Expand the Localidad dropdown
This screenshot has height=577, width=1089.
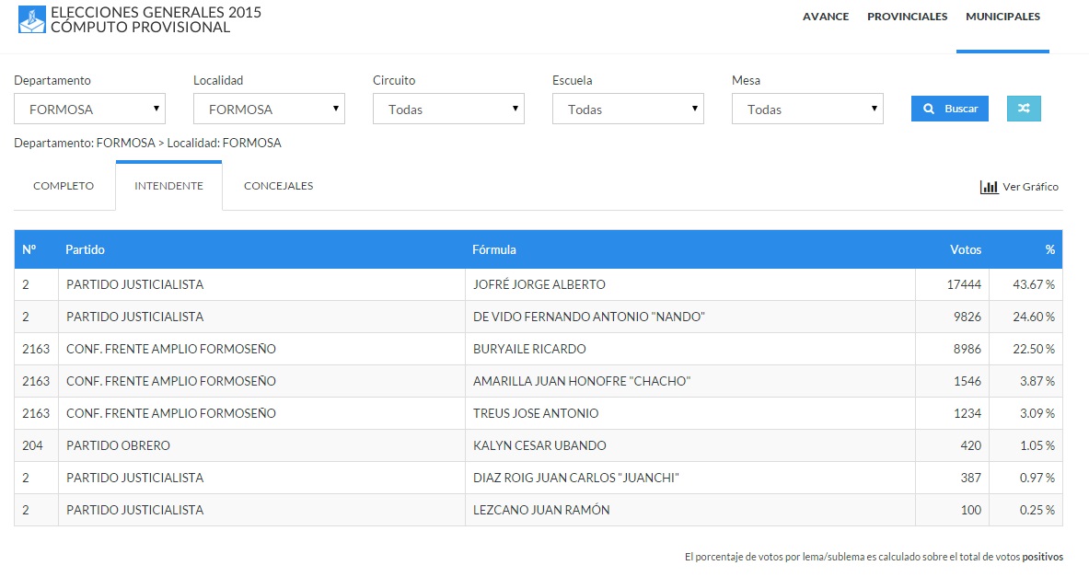(269, 109)
